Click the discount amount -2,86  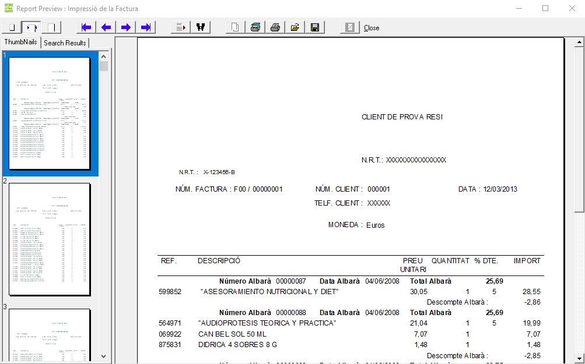click(533, 302)
